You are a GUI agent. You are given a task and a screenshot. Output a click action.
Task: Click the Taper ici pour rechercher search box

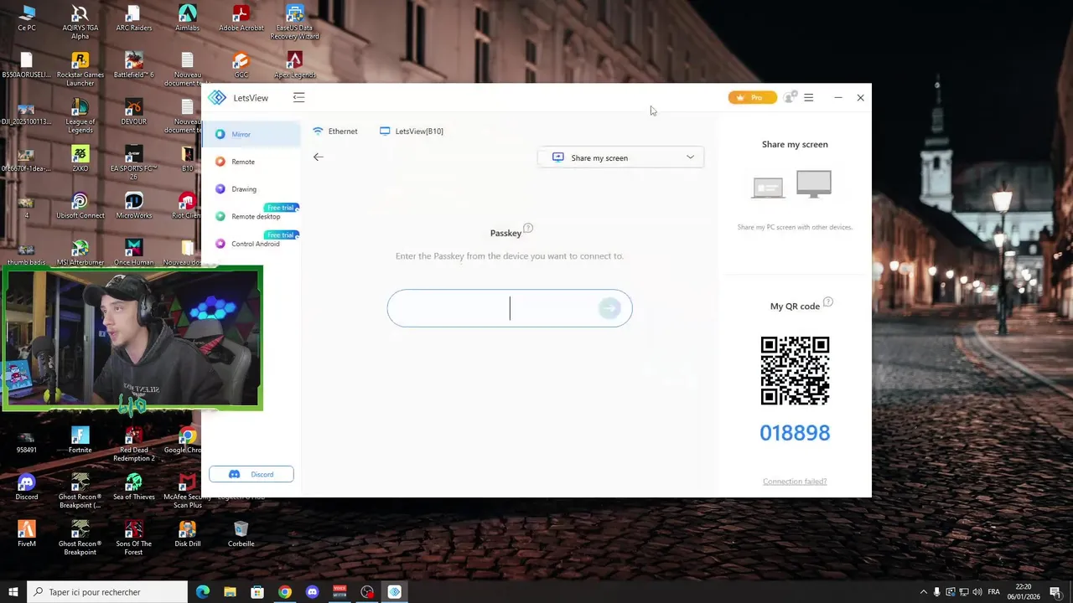[x=107, y=592]
